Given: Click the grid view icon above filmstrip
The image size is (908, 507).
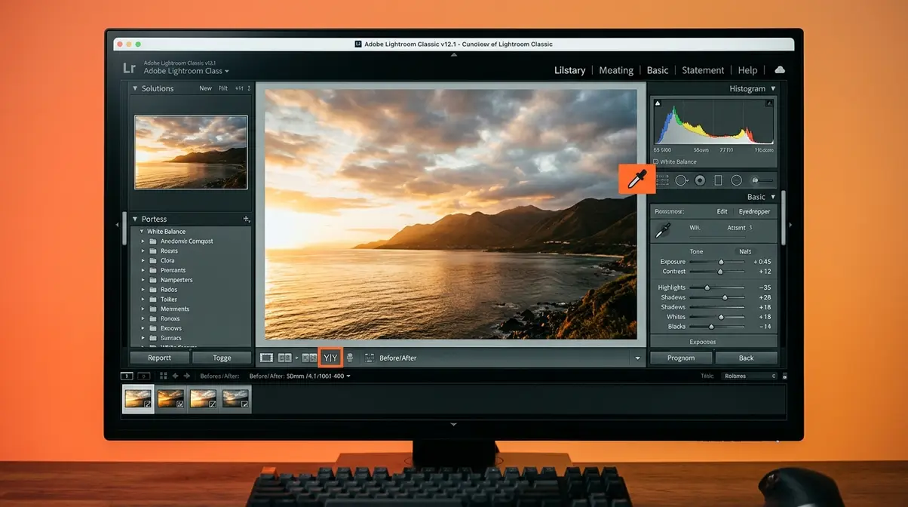Looking at the screenshot, I should [164, 376].
